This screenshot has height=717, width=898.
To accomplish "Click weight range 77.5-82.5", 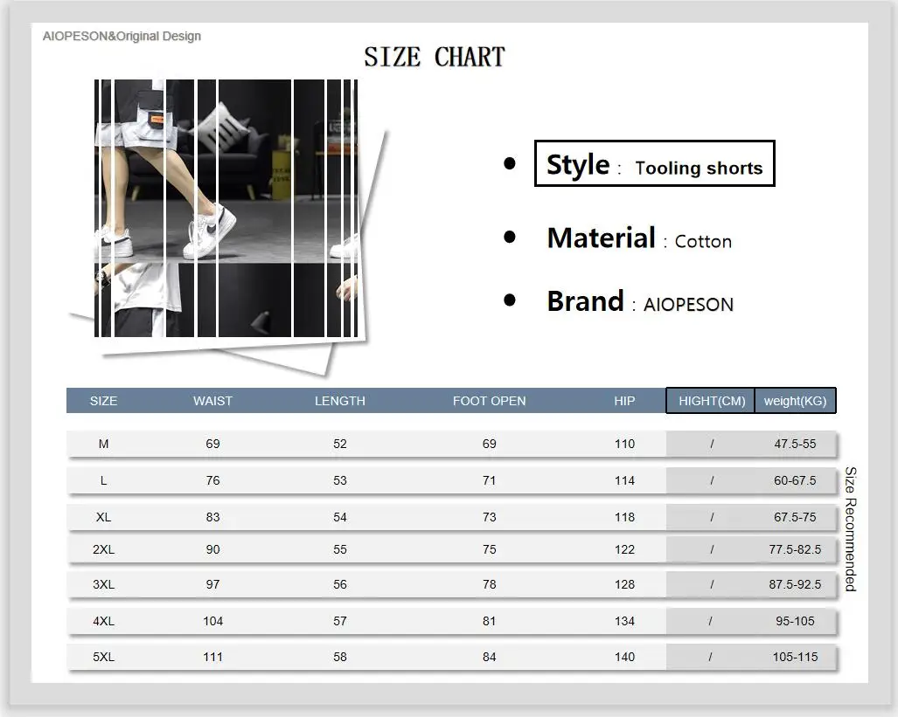I will (795, 549).
